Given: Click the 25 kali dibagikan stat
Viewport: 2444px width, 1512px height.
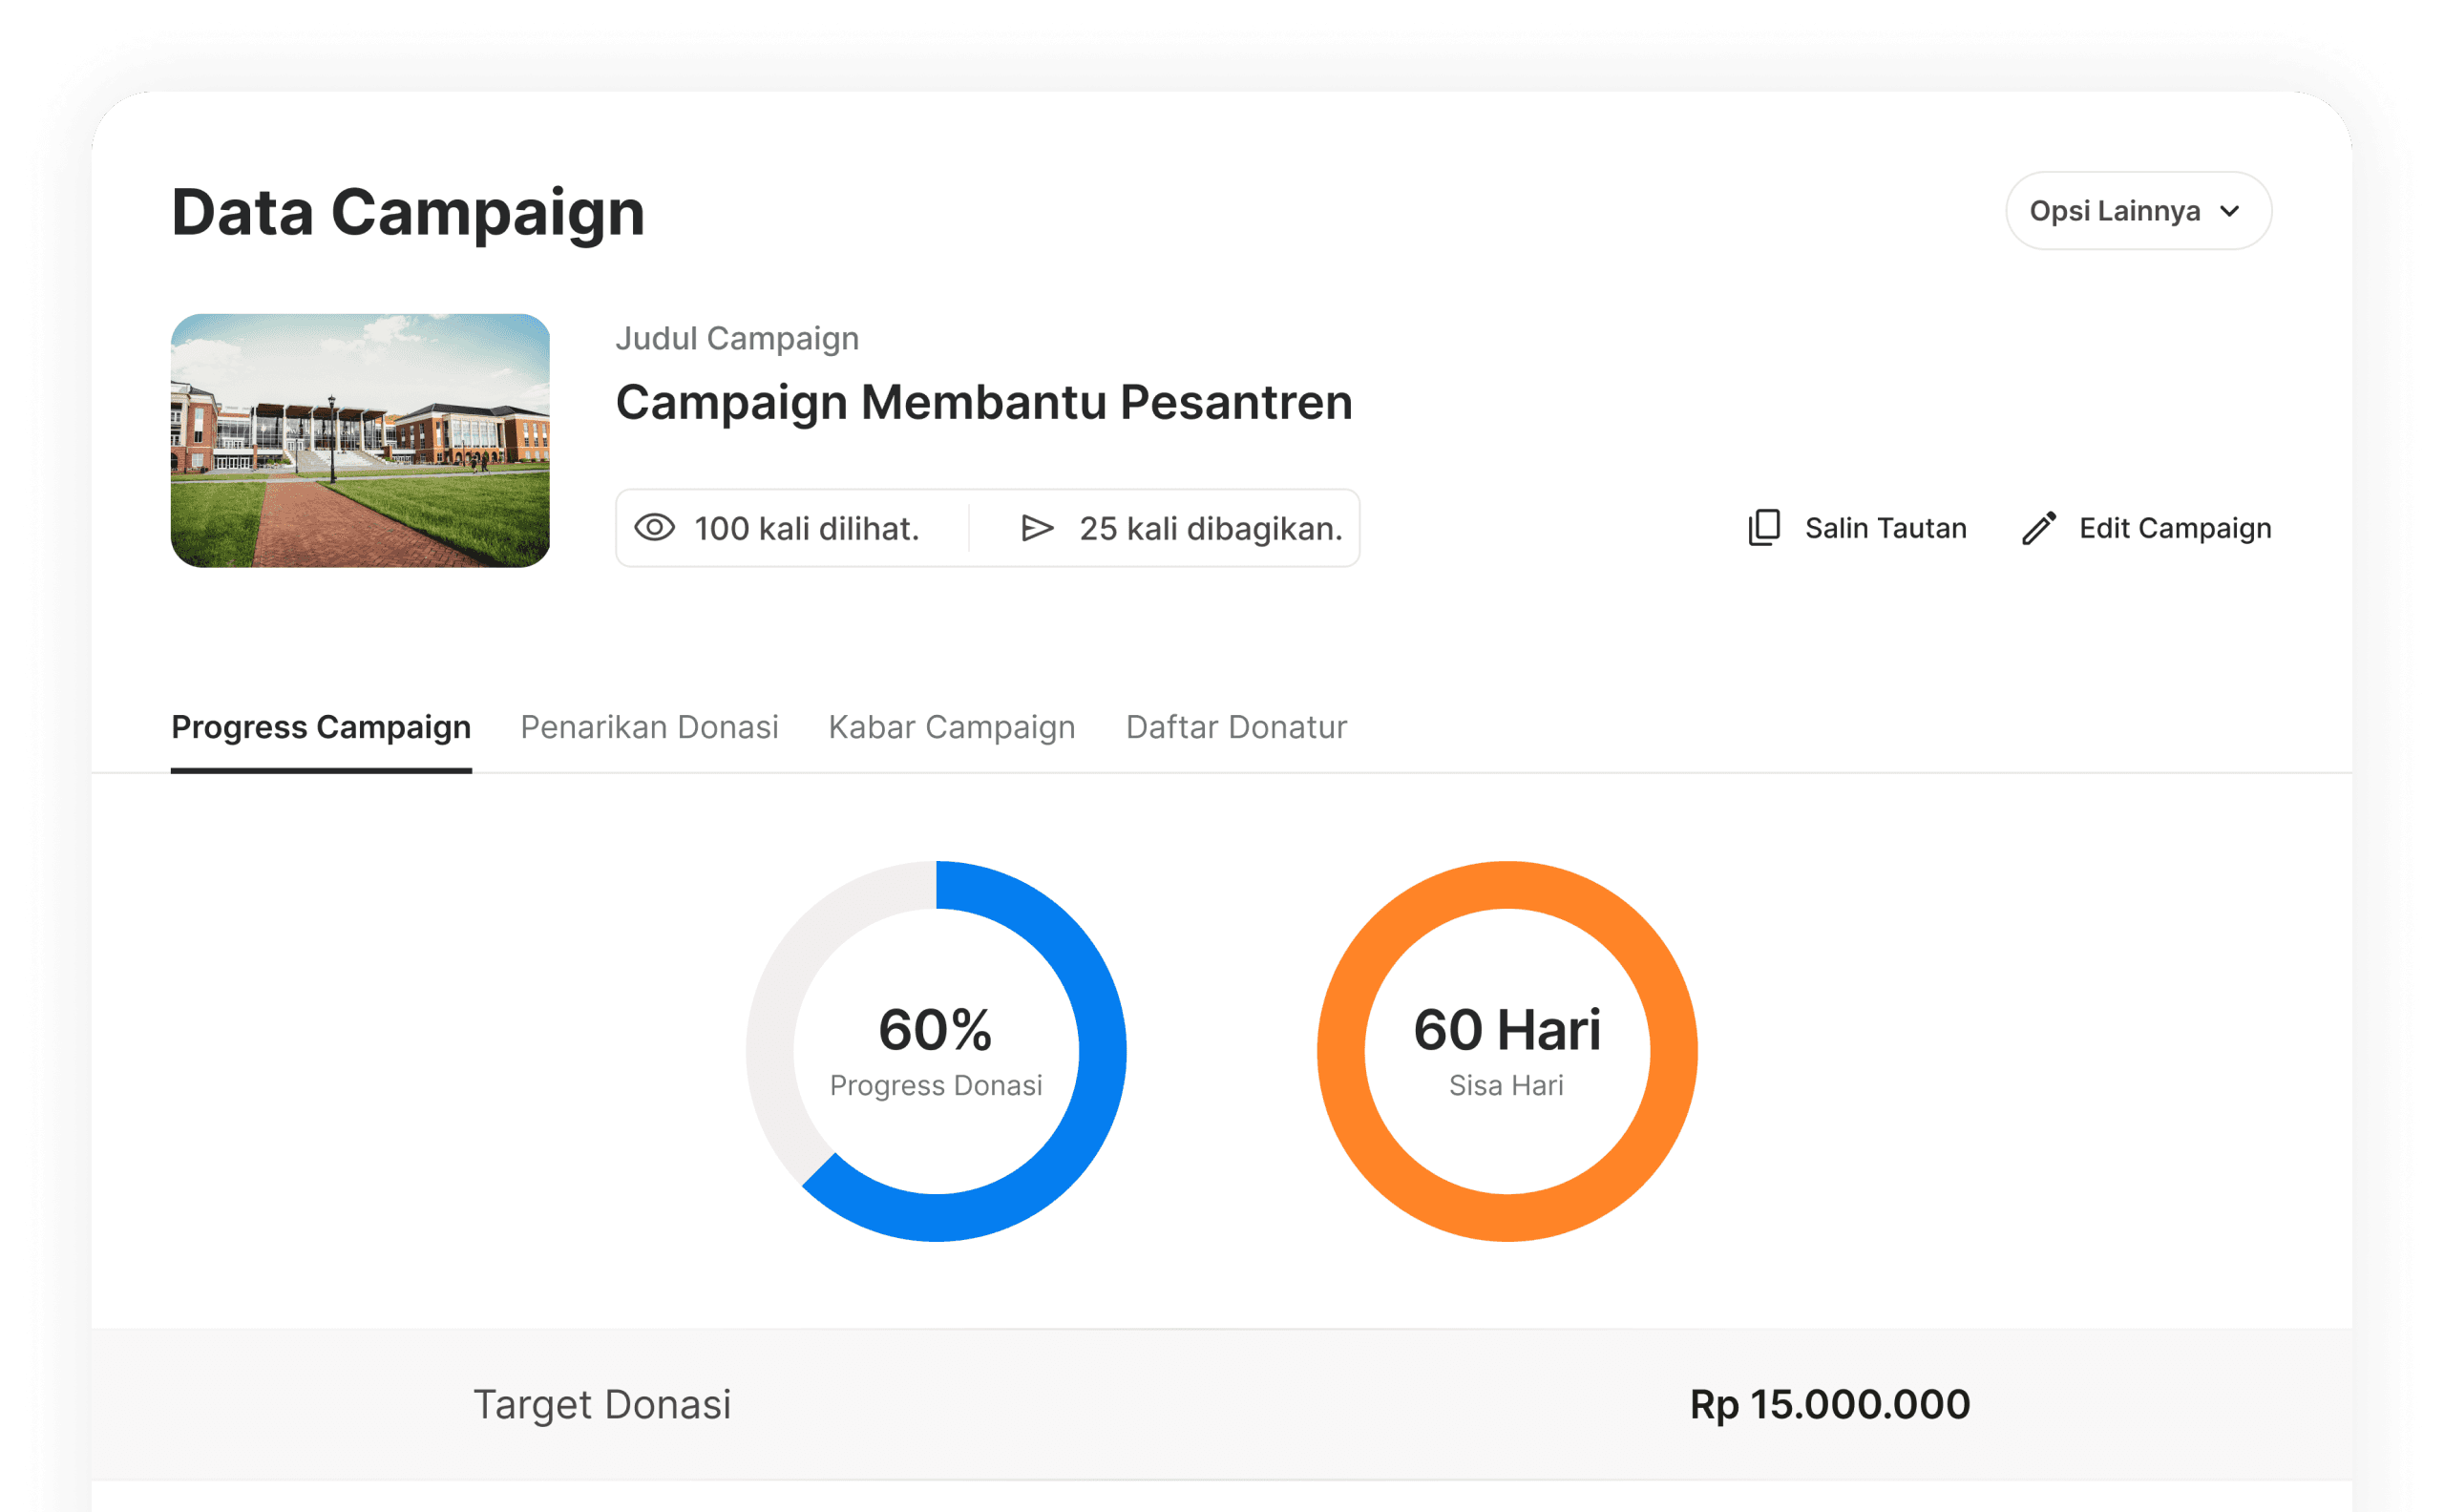Looking at the screenshot, I should [1210, 528].
